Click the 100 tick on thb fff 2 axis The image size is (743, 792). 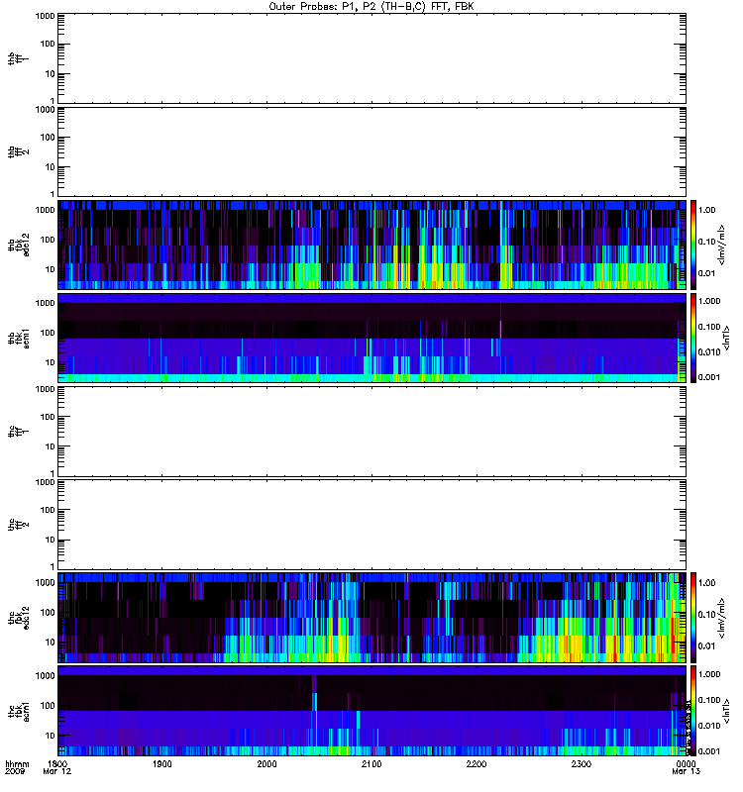[48, 138]
